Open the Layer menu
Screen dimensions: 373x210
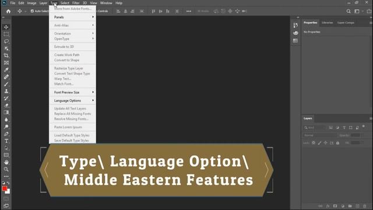43,3
